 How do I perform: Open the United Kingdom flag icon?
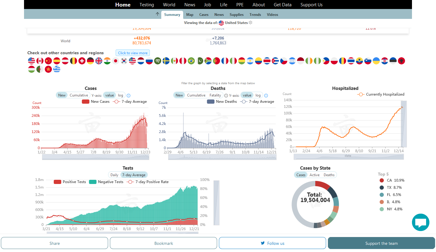(x=99, y=61)
